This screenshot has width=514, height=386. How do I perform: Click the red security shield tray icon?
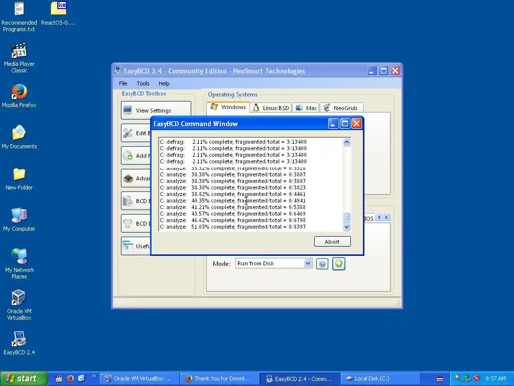477,378
